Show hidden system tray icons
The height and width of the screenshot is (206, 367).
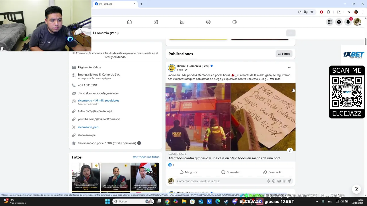pos(317,201)
